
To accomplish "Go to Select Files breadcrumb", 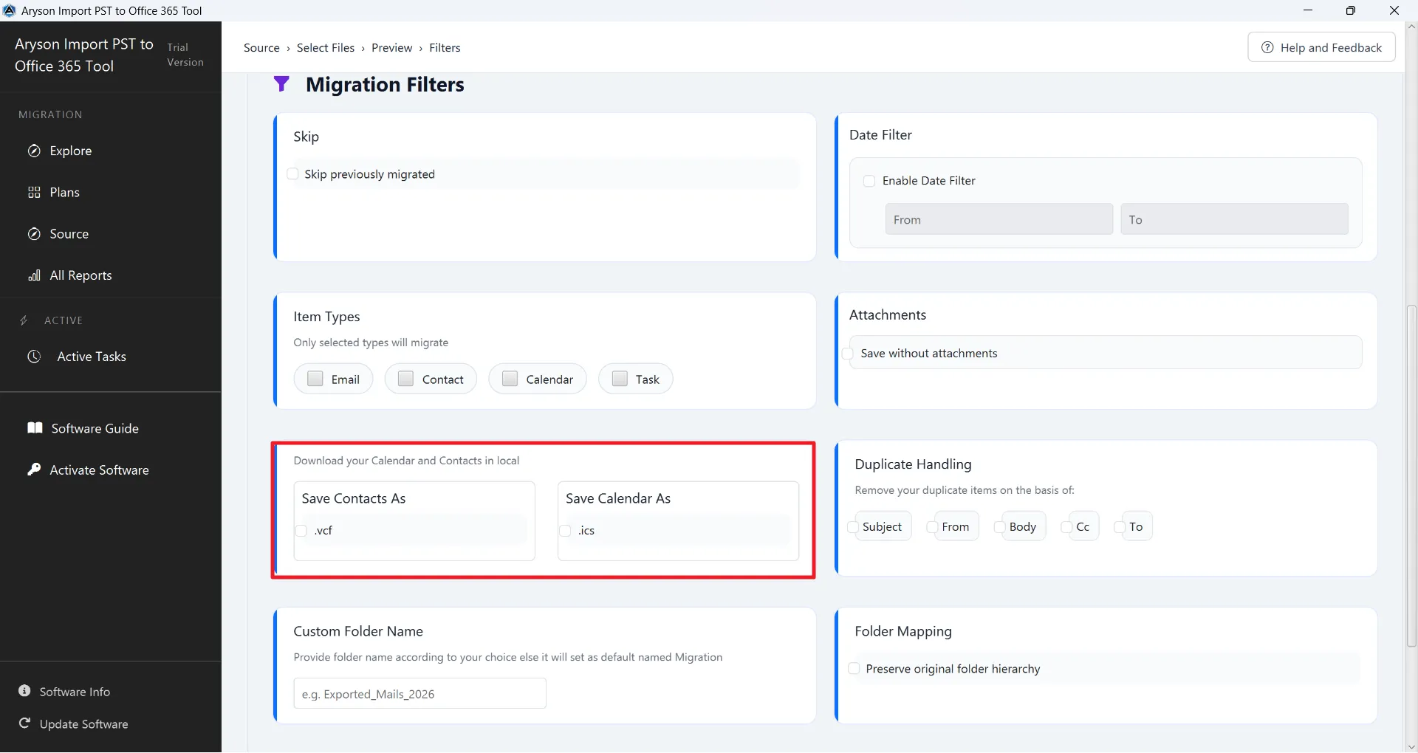I will [x=326, y=48].
